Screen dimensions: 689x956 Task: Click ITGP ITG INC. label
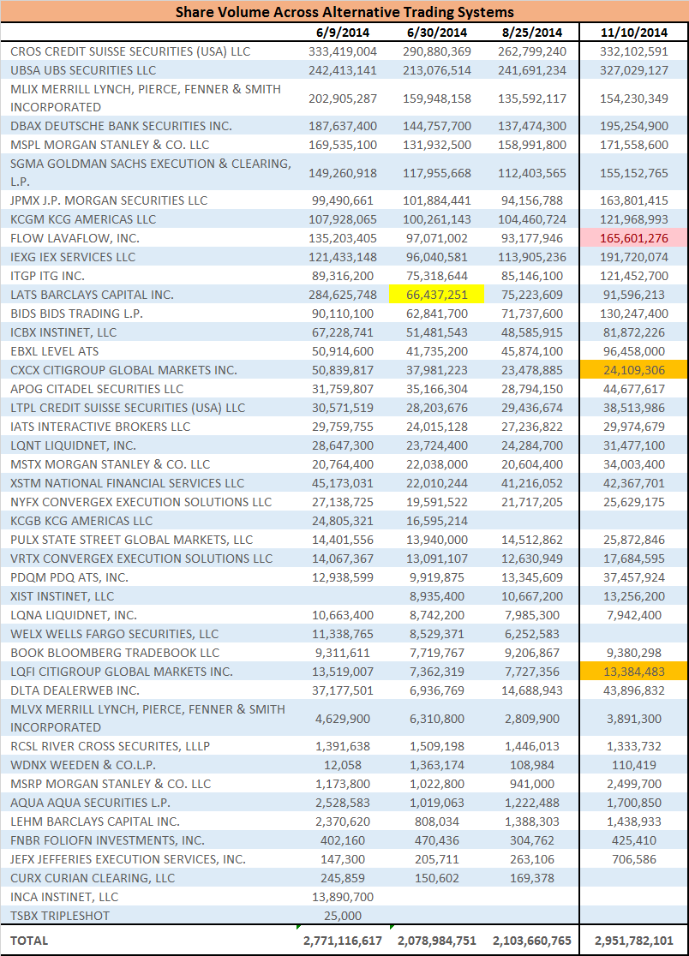(47, 276)
